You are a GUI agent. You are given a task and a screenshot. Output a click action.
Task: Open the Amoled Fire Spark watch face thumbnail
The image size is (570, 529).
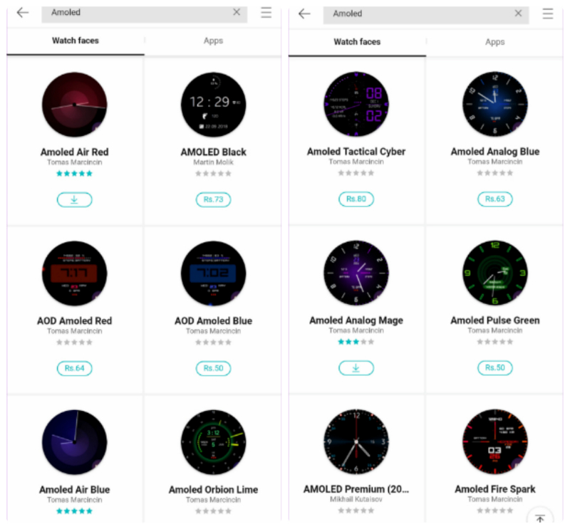pos(494,441)
